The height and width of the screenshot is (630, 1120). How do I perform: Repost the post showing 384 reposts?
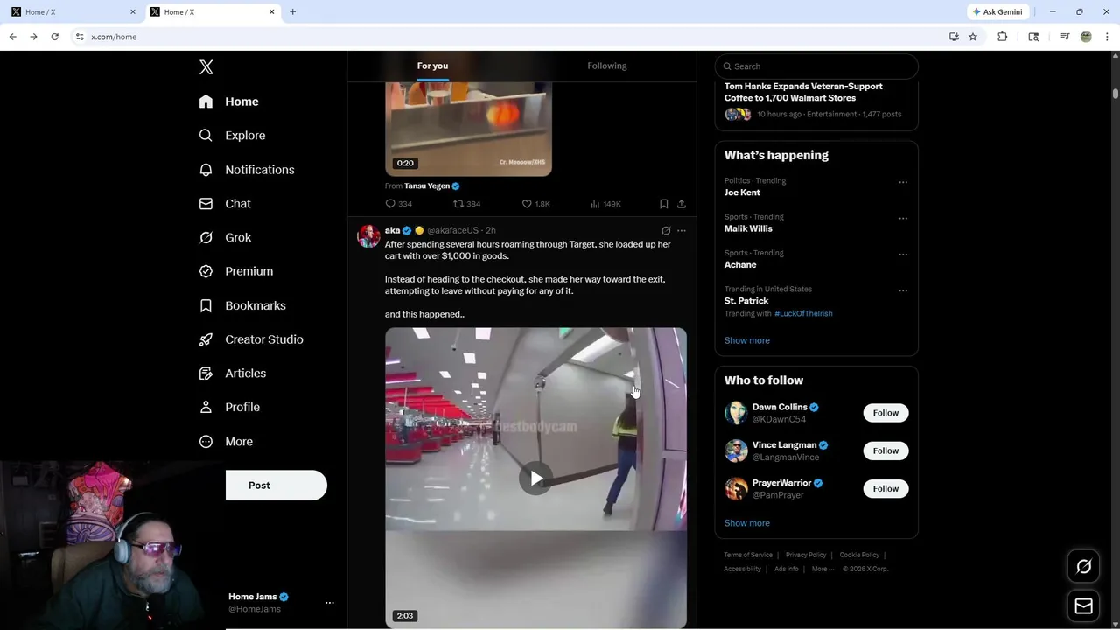click(x=466, y=204)
